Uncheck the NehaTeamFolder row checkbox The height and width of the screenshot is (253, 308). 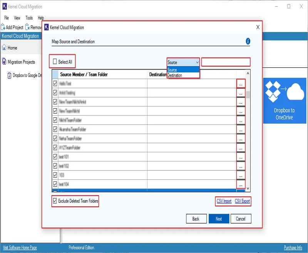point(55,138)
